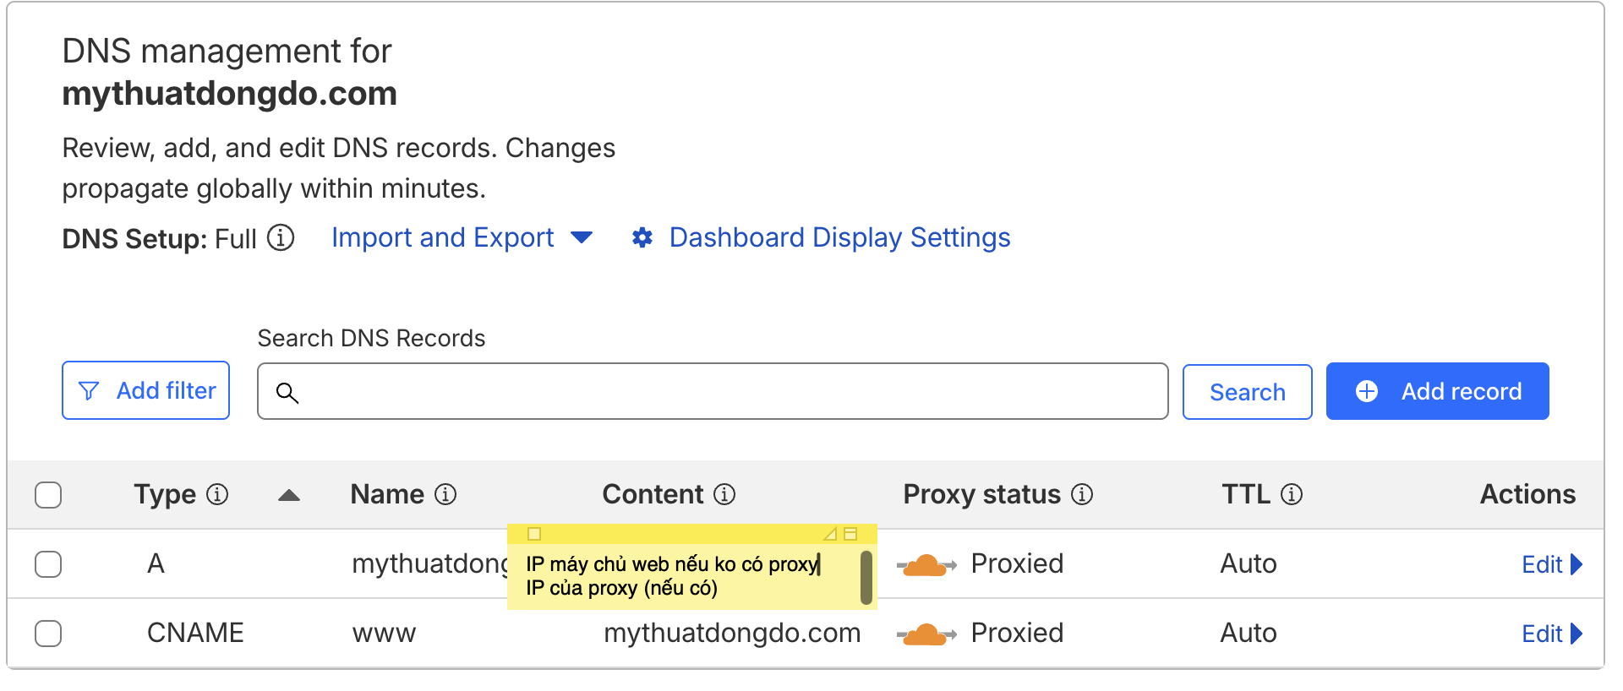Screen dimensions: 1623x691
Task: Click the DNS Setup info icon
Action: [281, 238]
